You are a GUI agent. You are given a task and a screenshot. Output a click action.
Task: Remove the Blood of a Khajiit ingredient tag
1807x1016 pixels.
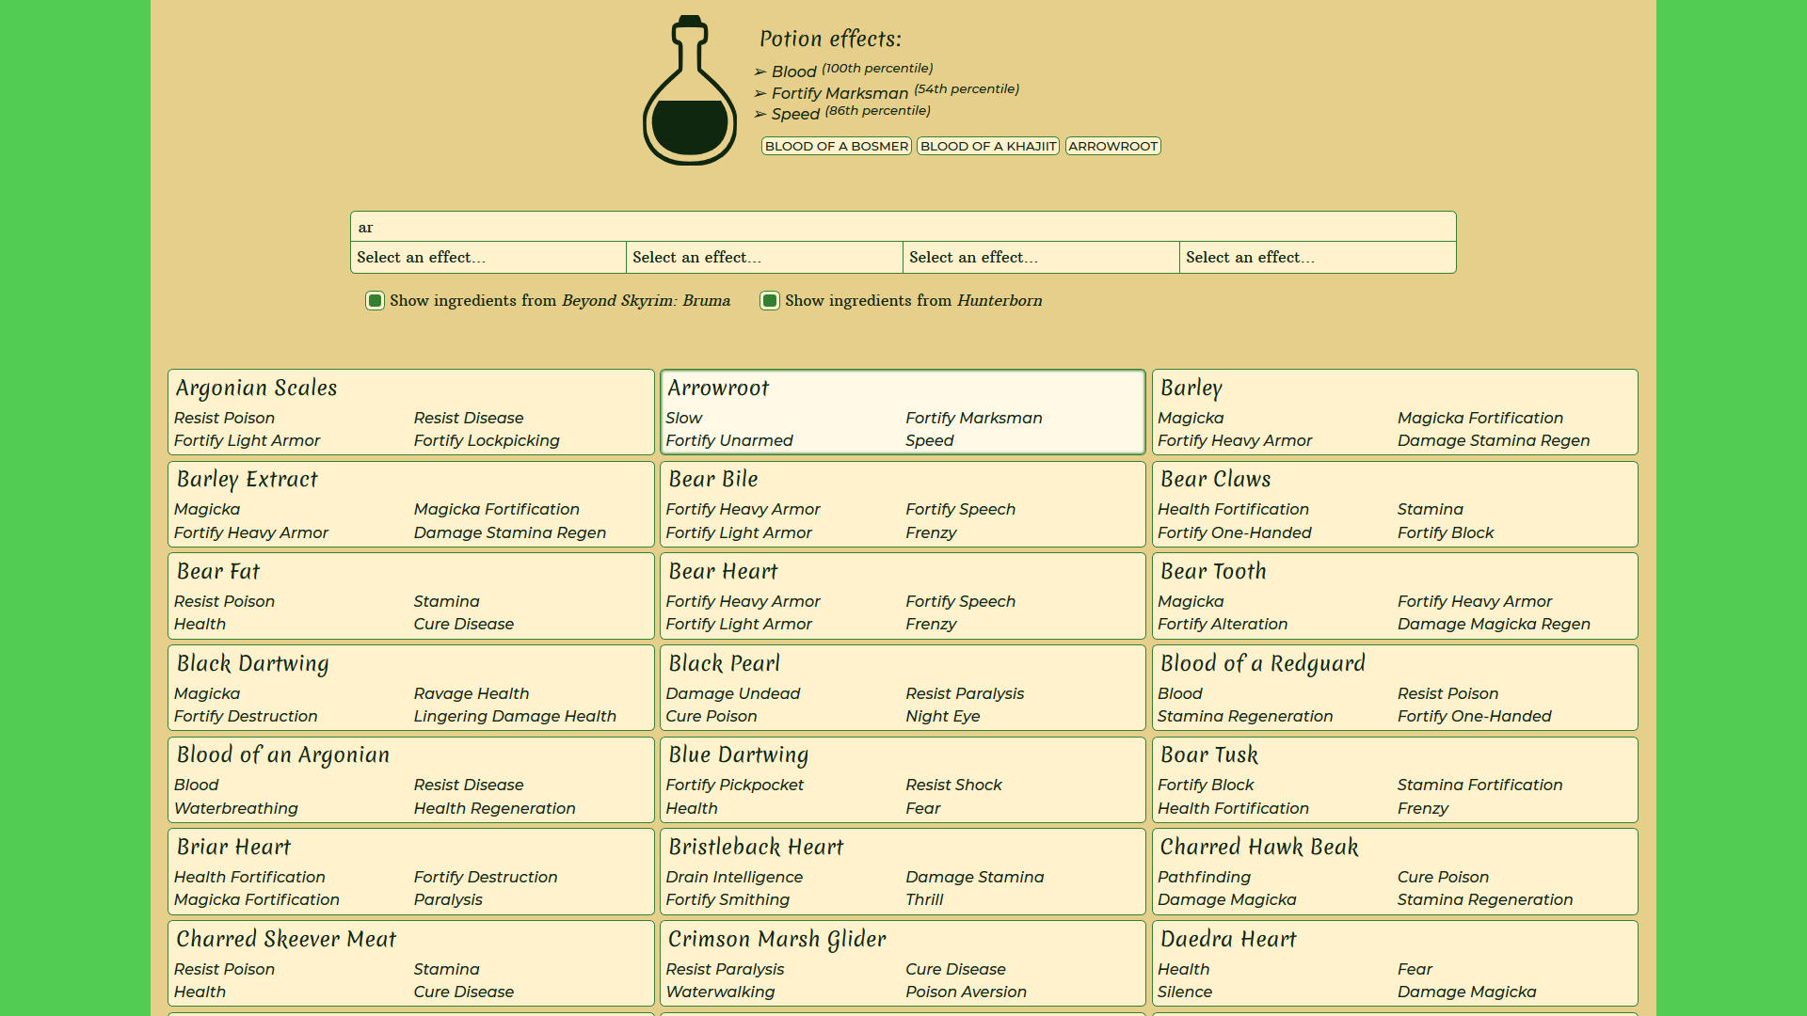point(988,146)
